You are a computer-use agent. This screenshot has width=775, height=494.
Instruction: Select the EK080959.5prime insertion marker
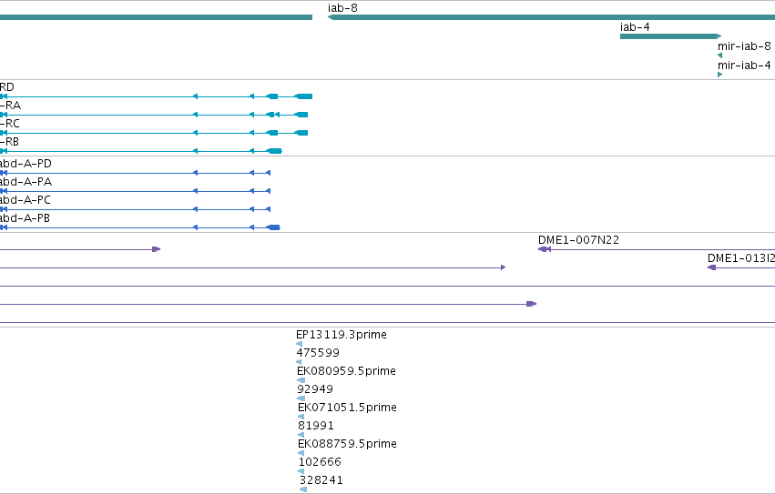pos(301,380)
